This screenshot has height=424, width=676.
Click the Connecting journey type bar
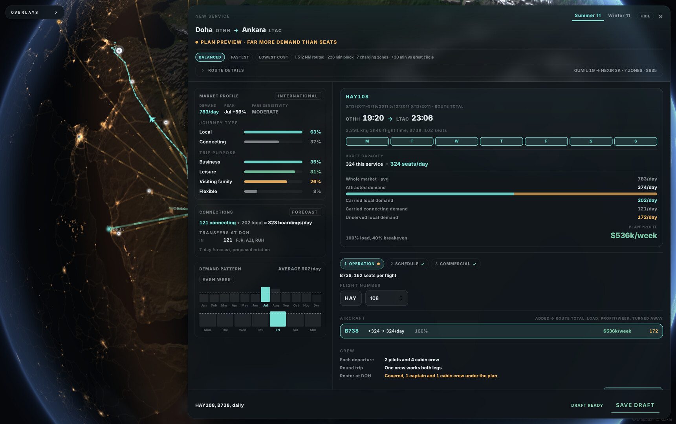(273, 142)
